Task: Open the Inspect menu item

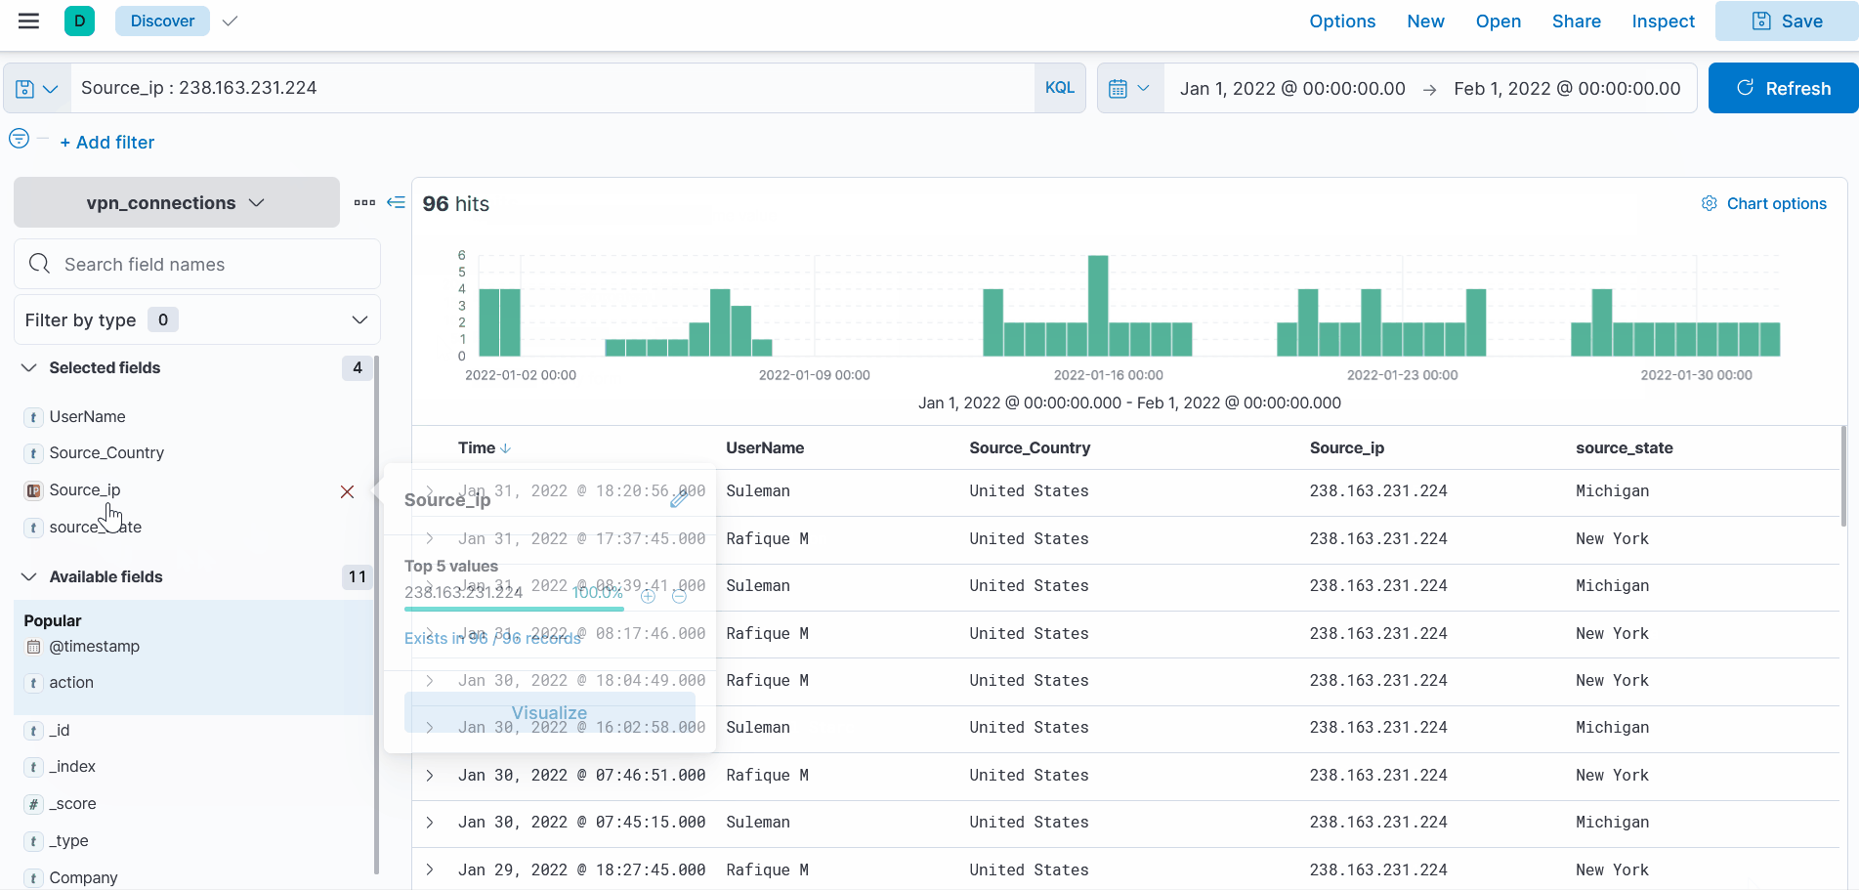Action: [1663, 21]
